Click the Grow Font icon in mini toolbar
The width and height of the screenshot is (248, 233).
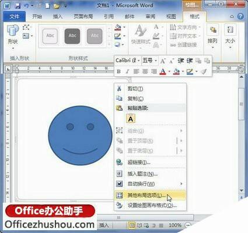pos(163,61)
